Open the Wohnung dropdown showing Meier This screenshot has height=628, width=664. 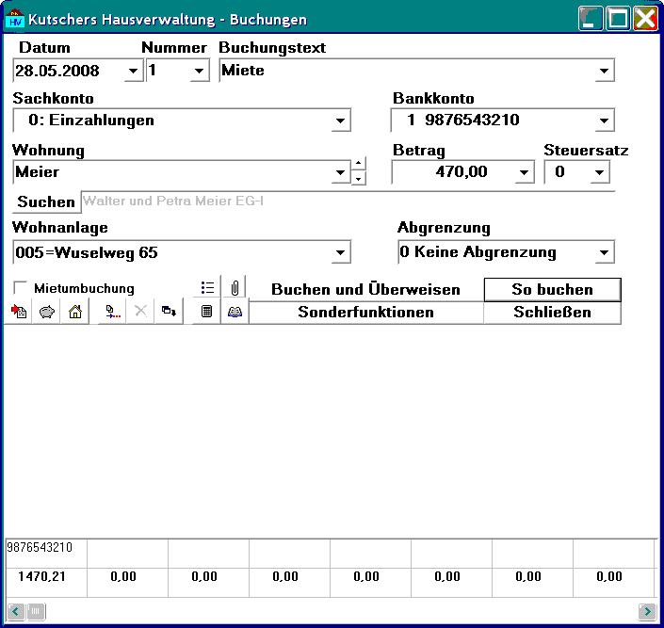click(340, 172)
